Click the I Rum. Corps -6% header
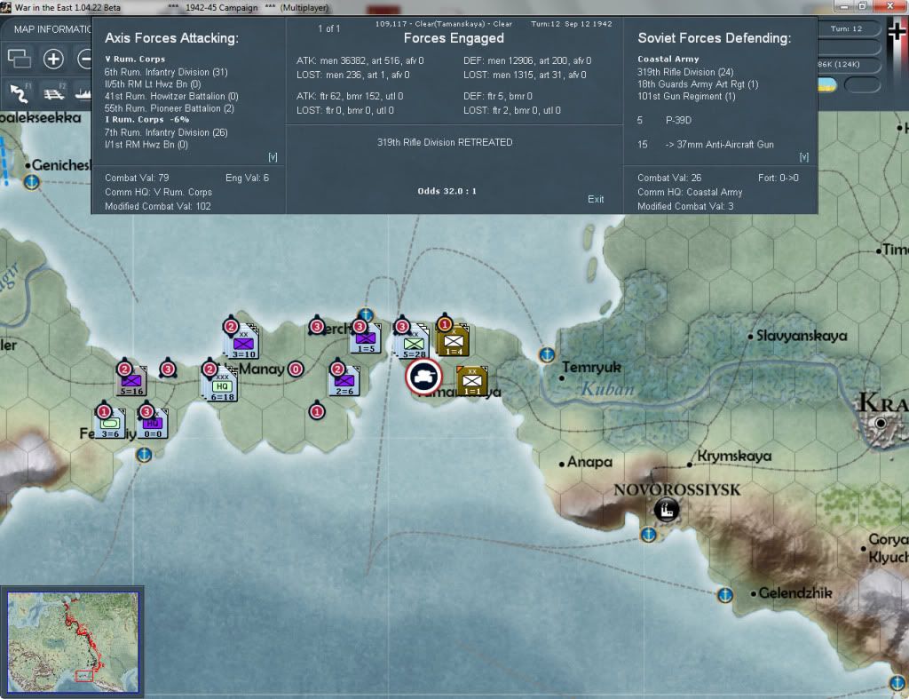 [147, 120]
